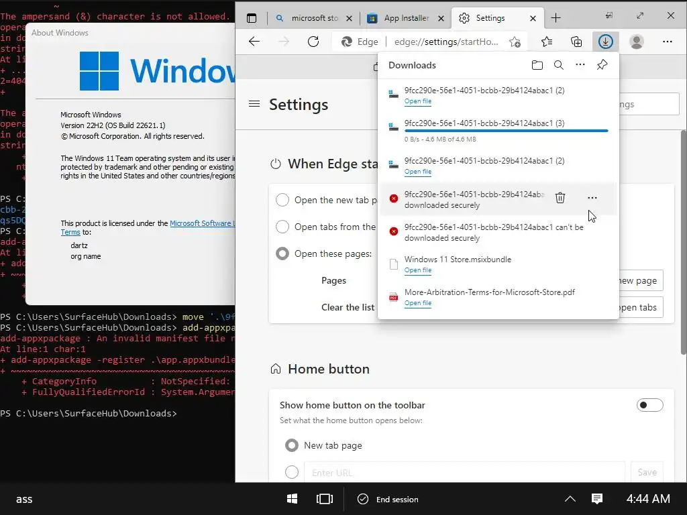Image resolution: width=687 pixels, height=515 pixels.
Task: Switch to the microsoft store tab
Action: (314, 18)
